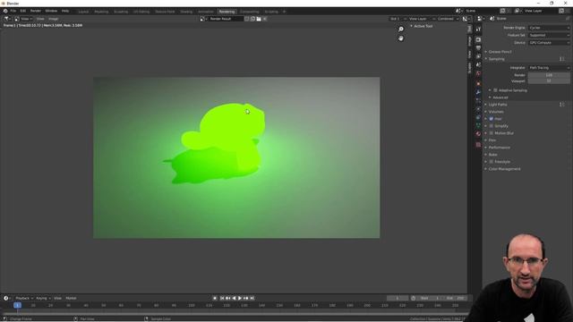This screenshot has height=322, width=573.
Task: Select the Rendering workspace tab
Action: point(227,12)
